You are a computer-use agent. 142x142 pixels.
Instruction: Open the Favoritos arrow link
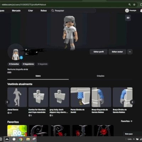tap(126, 121)
